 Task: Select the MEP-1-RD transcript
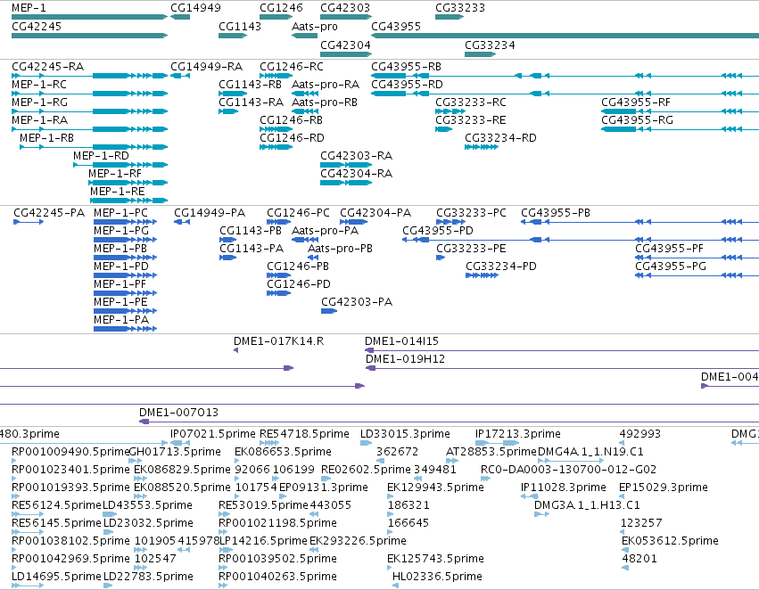click(x=120, y=165)
